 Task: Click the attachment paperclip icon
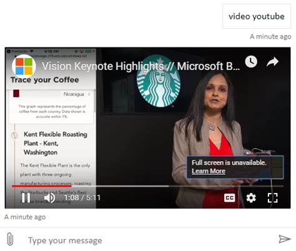click(10, 239)
